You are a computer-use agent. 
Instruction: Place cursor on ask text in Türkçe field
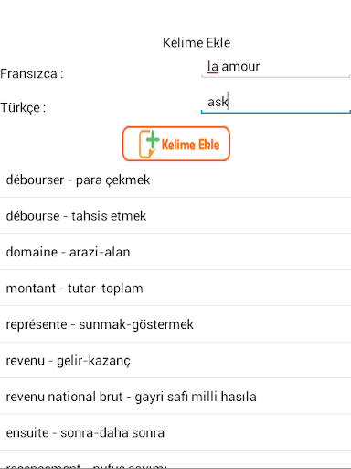pos(218,102)
